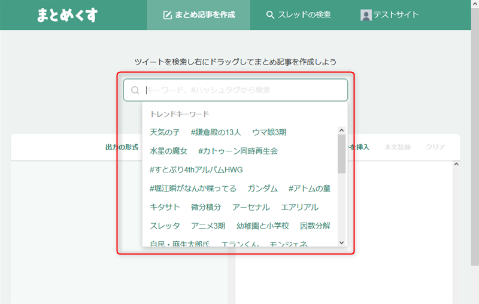Viewport: 479px width, 304px height.
Task: Click the トレンドキーワード heading
Action: (x=179, y=114)
